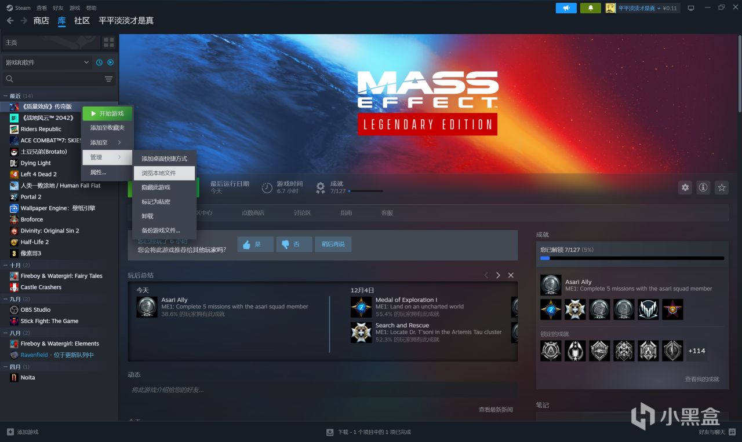Select 添加至收藏夹 in context menu
This screenshot has width=742, height=442.
pyautogui.click(x=107, y=128)
